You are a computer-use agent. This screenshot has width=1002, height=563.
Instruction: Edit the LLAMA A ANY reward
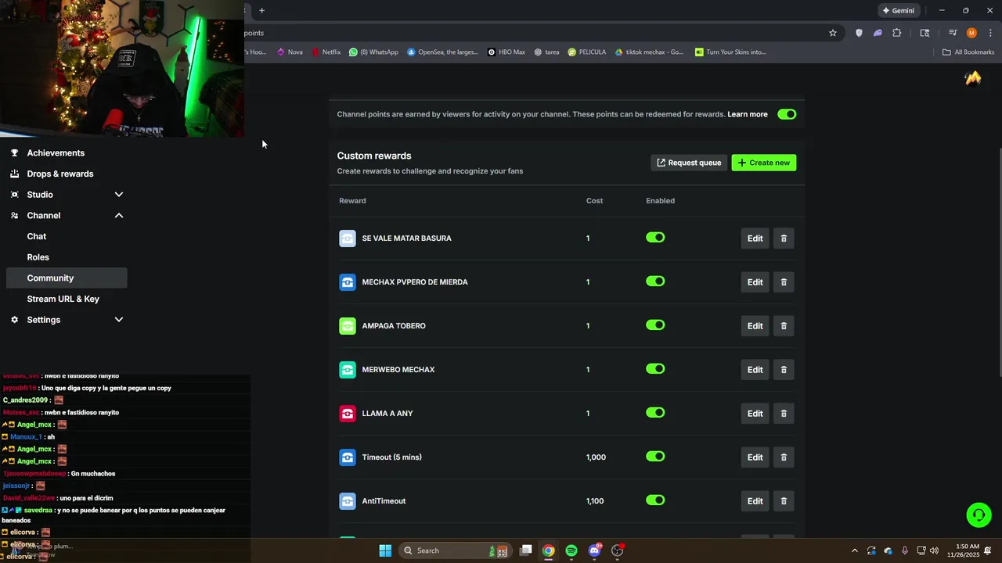[755, 414]
